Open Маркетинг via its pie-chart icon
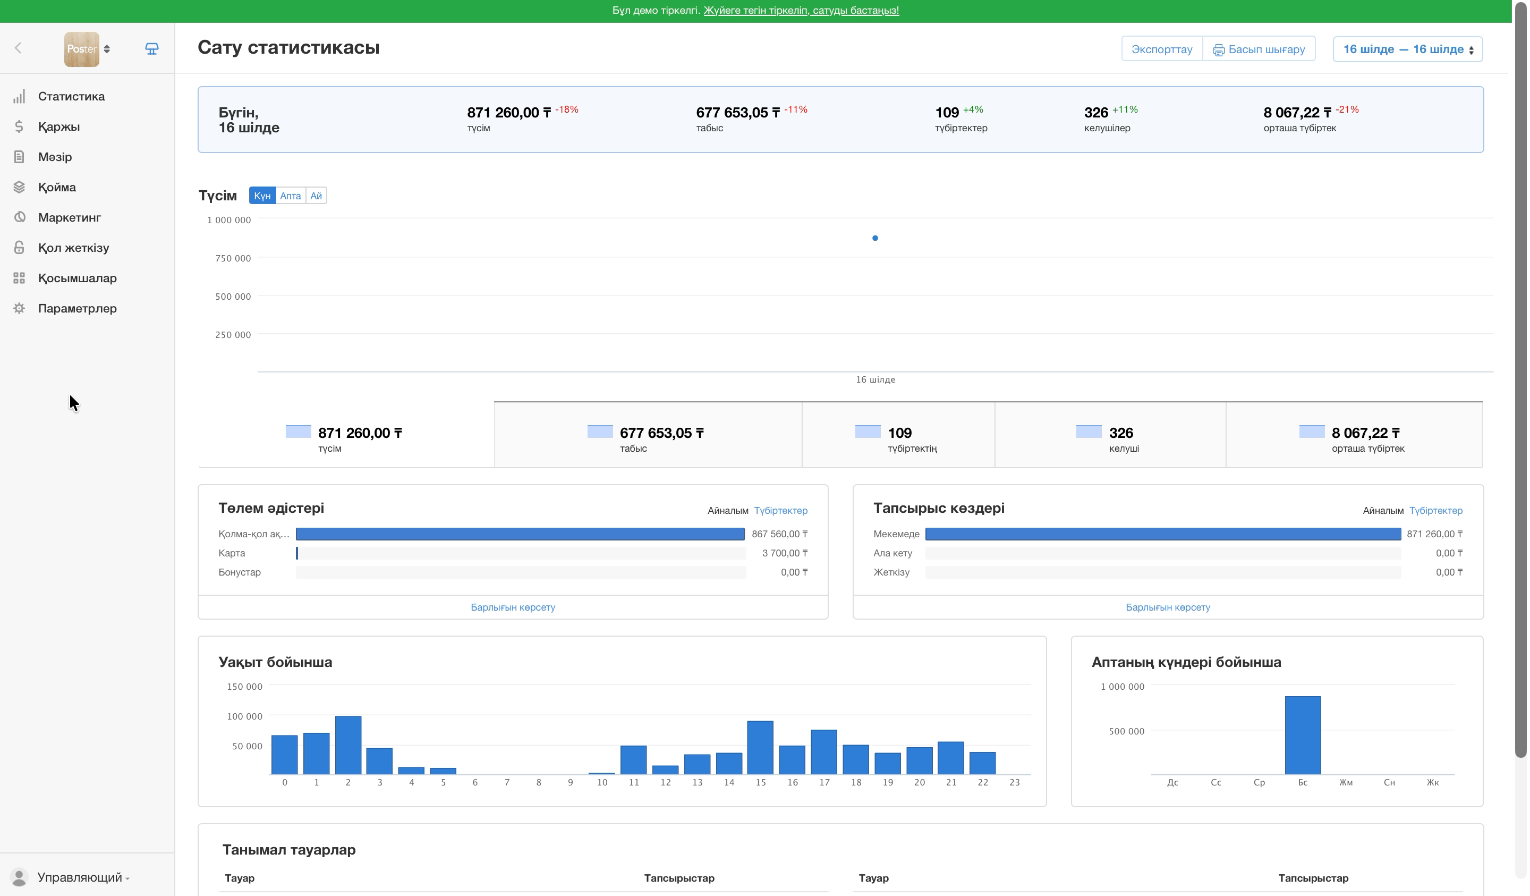This screenshot has height=896, width=1530. pos(20,217)
